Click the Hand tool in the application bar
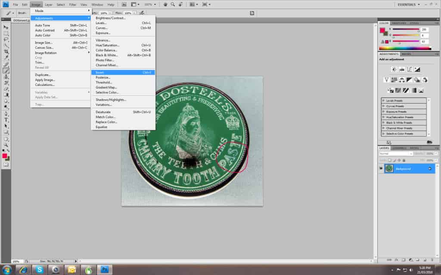The height and width of the screenshot is (275, 441). click(x=165, y=4)
